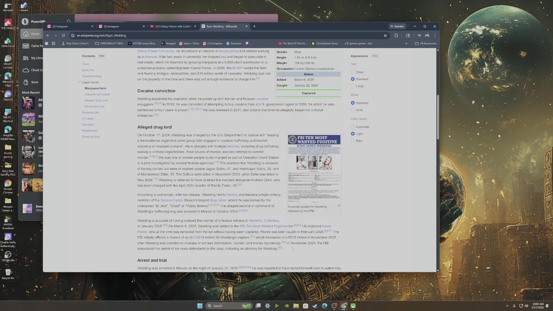Open the apps grid icon in bookmarks bar
This screenshot has width=553, height=311.
pyautogui.click(x=54, y=43)
